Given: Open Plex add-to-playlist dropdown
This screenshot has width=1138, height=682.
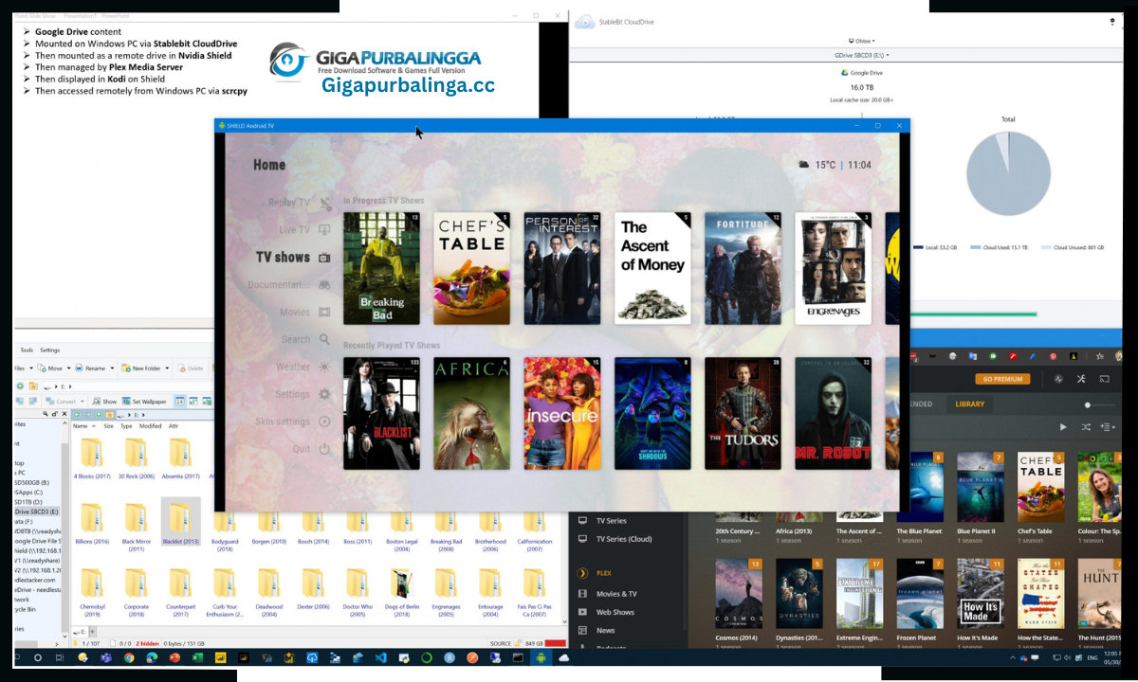Looking at the screenshot, I should click(1107, 427).
